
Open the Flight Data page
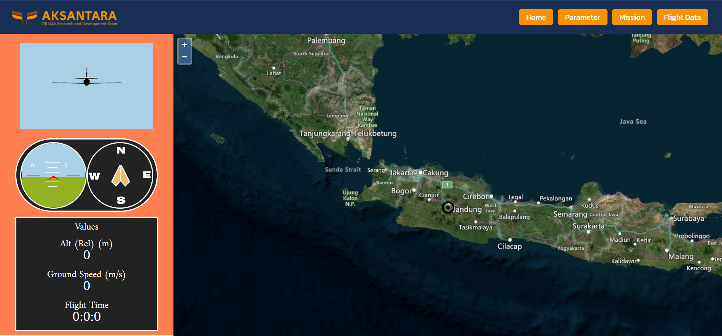682,17
